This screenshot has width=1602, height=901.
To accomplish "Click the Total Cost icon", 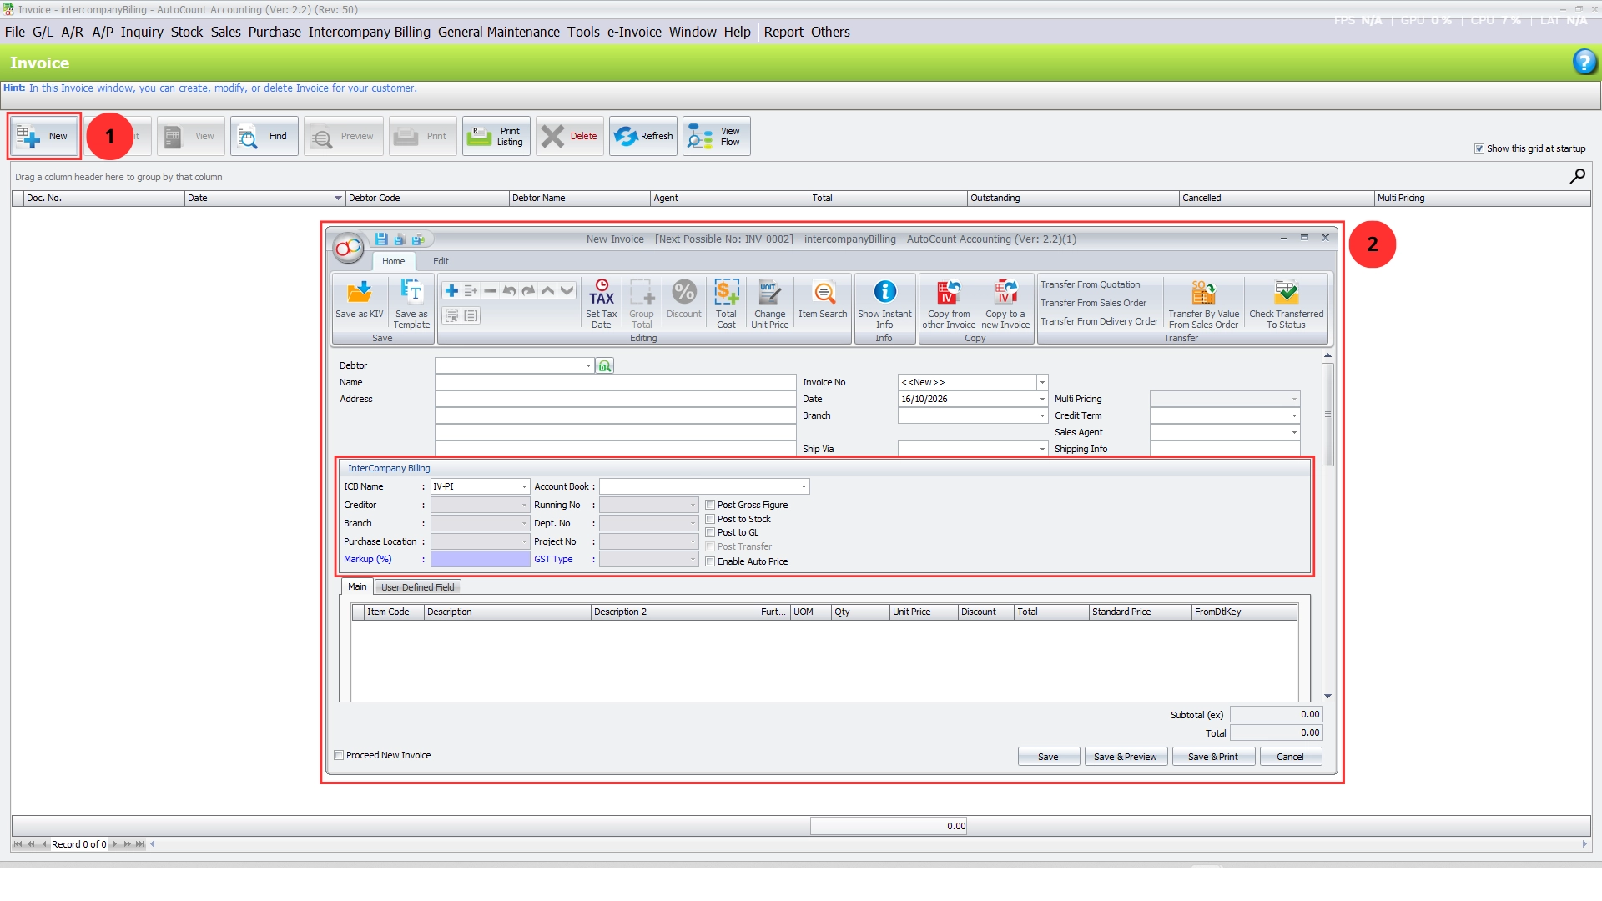I will point(726,305).
